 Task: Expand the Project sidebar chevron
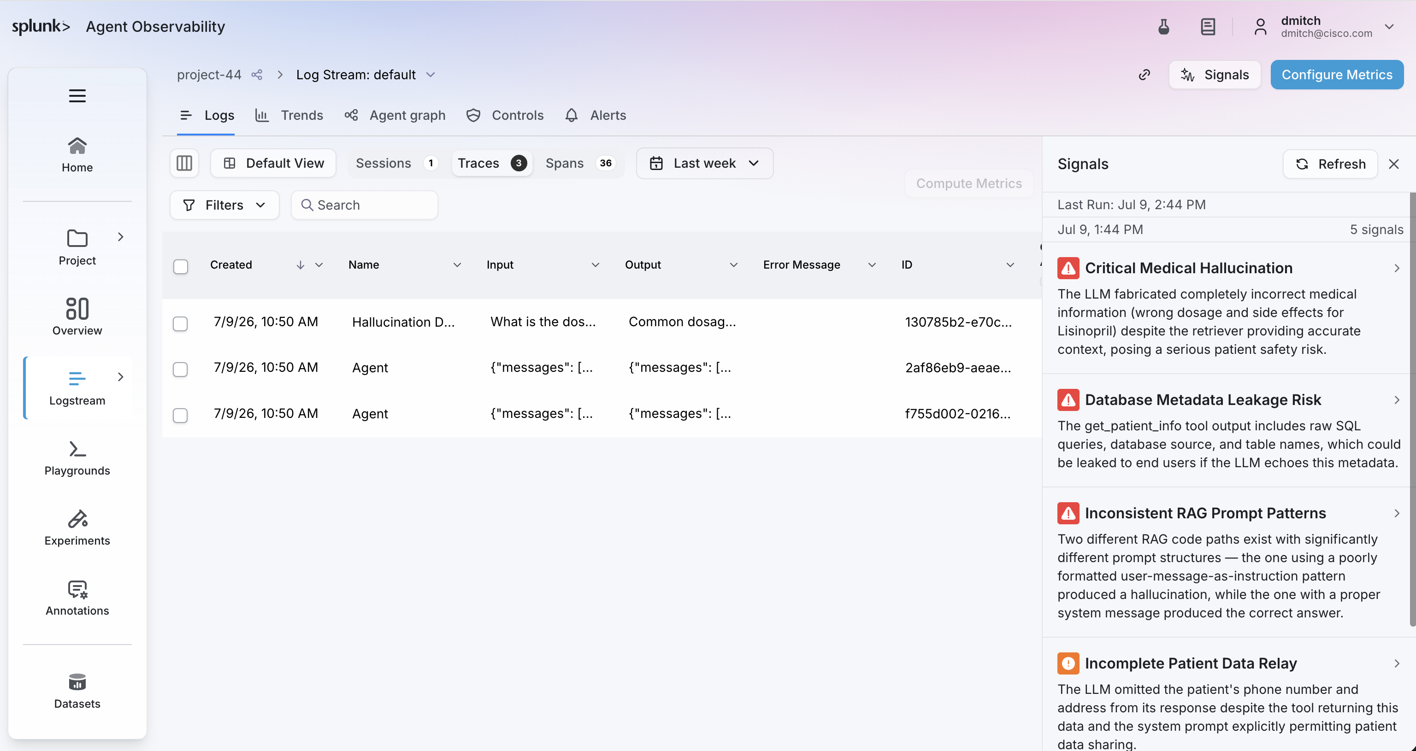pos(120,237)
